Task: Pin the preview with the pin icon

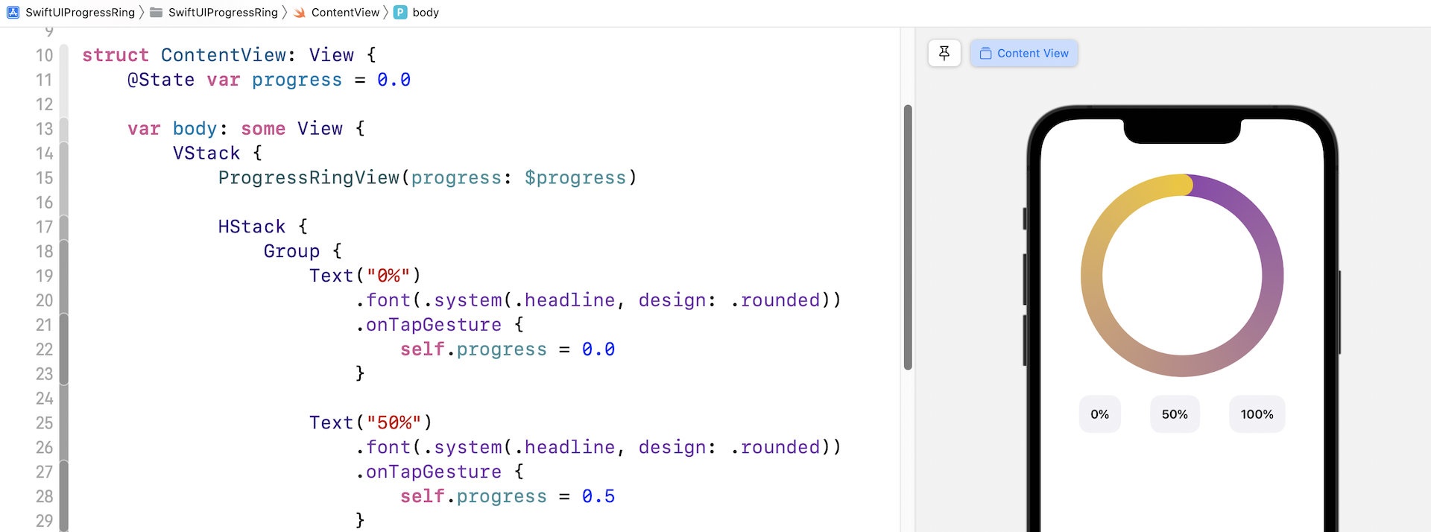Action: [944, 53]
